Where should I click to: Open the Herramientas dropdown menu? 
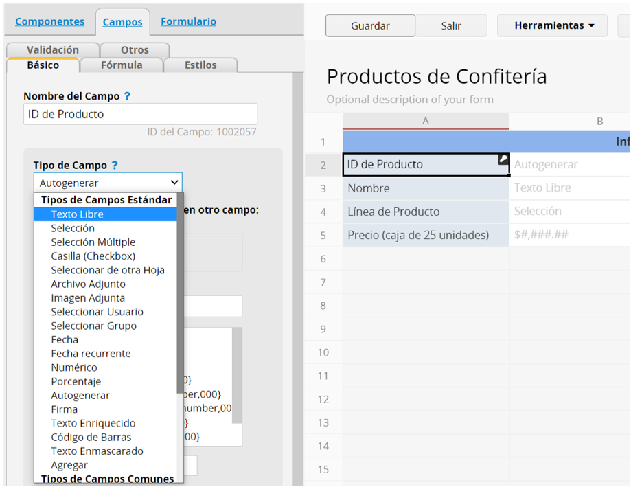(x=553, y=25)
